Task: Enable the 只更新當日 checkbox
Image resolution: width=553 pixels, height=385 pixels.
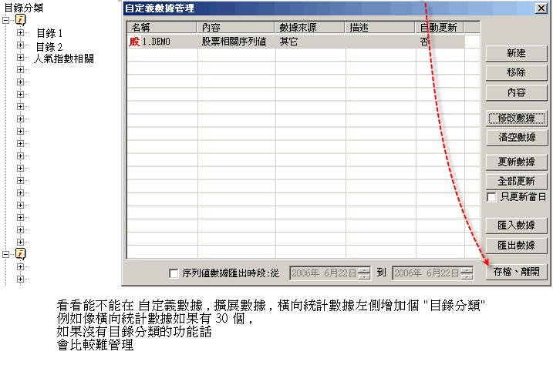Action: (x=491, y=197)
